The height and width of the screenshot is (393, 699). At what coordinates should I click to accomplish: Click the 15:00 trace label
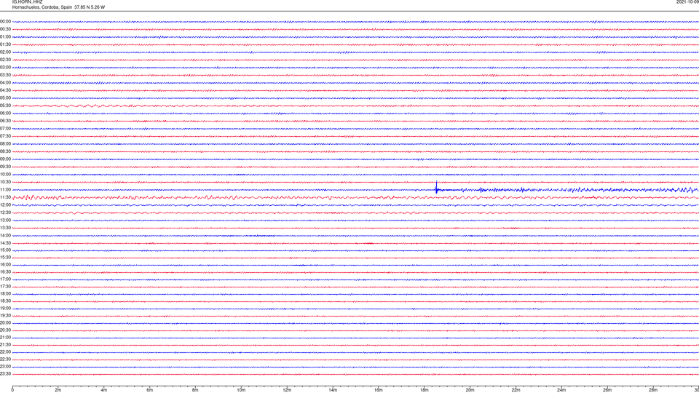tap(5, 250)
